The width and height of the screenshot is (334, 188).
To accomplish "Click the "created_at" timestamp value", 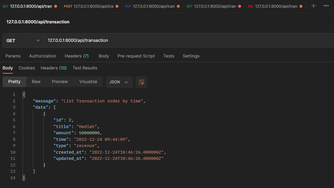I will pyautogui.click(x=127, y=152).
